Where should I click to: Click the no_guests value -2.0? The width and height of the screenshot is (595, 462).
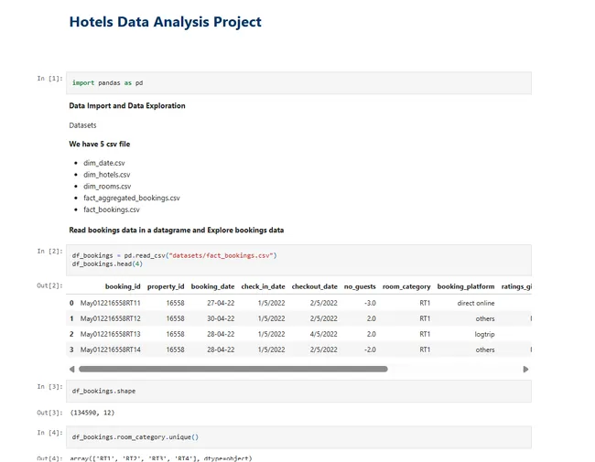[x=370, y=349]
